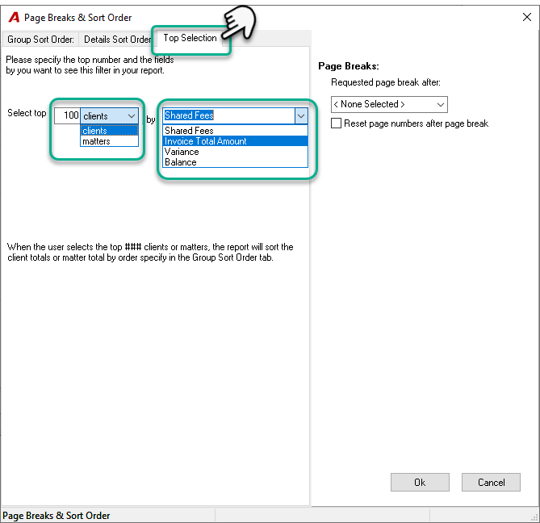The image size is (540, 523).
Task: Click the Cancel button
Action: pos(491,483)
